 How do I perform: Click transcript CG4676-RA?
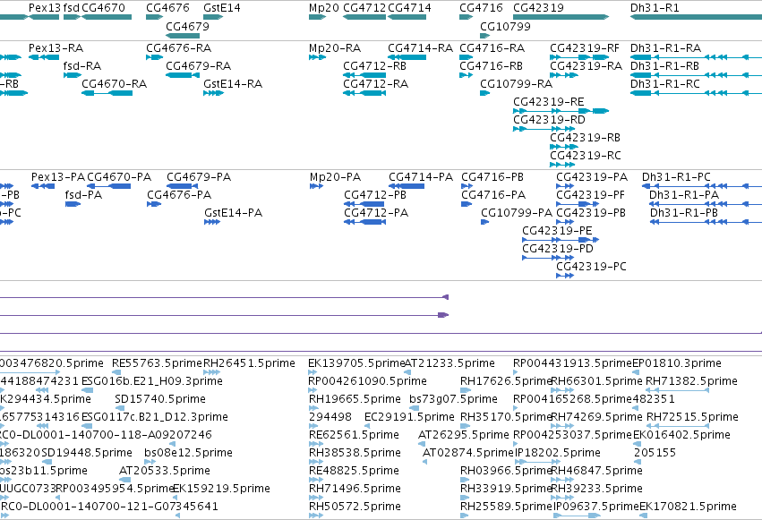pyautogui.click(x=155, y=57)
